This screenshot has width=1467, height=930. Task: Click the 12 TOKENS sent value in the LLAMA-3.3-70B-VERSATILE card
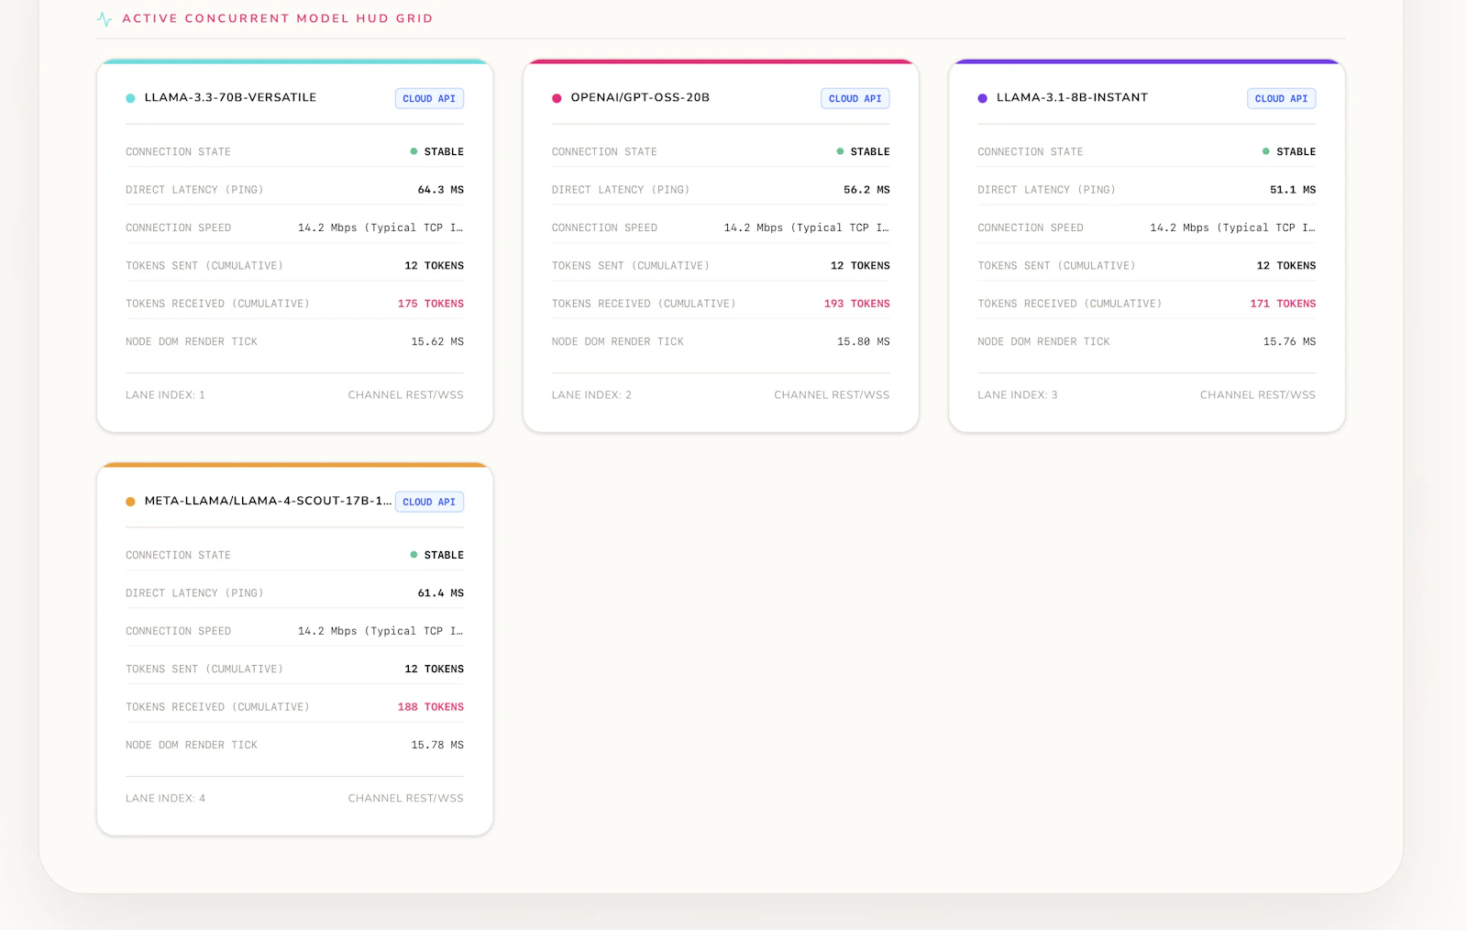(x=435, y=266)
